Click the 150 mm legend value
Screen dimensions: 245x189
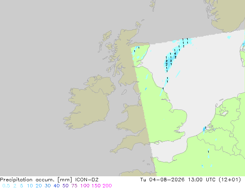(96, 186)
